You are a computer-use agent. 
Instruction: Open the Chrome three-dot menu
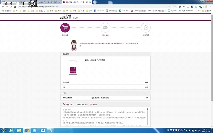(x=210, y=7)
